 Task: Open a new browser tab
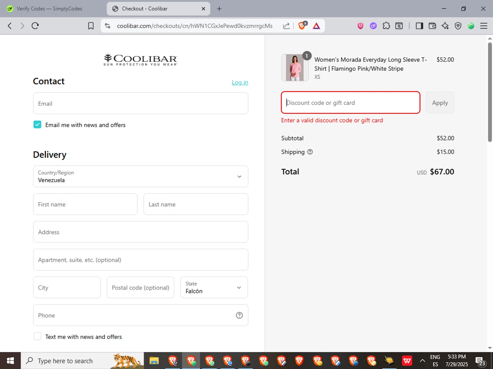click(x=219, y=9)
